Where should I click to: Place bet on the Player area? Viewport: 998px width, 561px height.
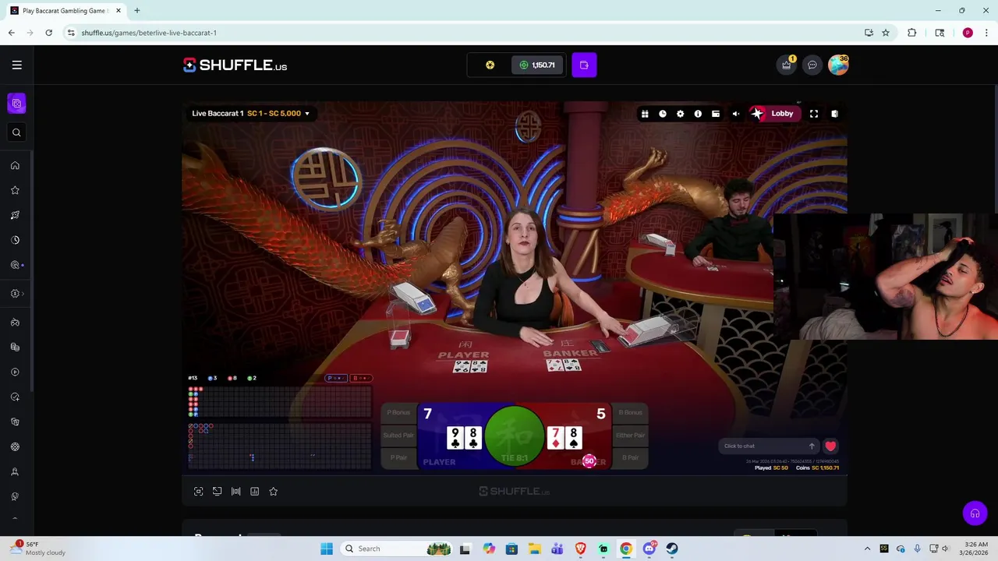click(452, 436)
